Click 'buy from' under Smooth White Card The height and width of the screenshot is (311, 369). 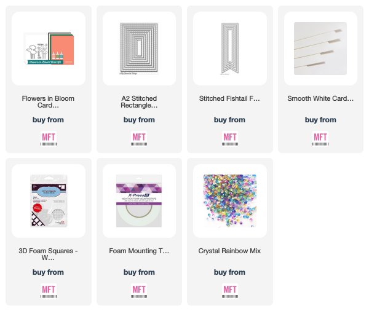(x=320, y=120)
